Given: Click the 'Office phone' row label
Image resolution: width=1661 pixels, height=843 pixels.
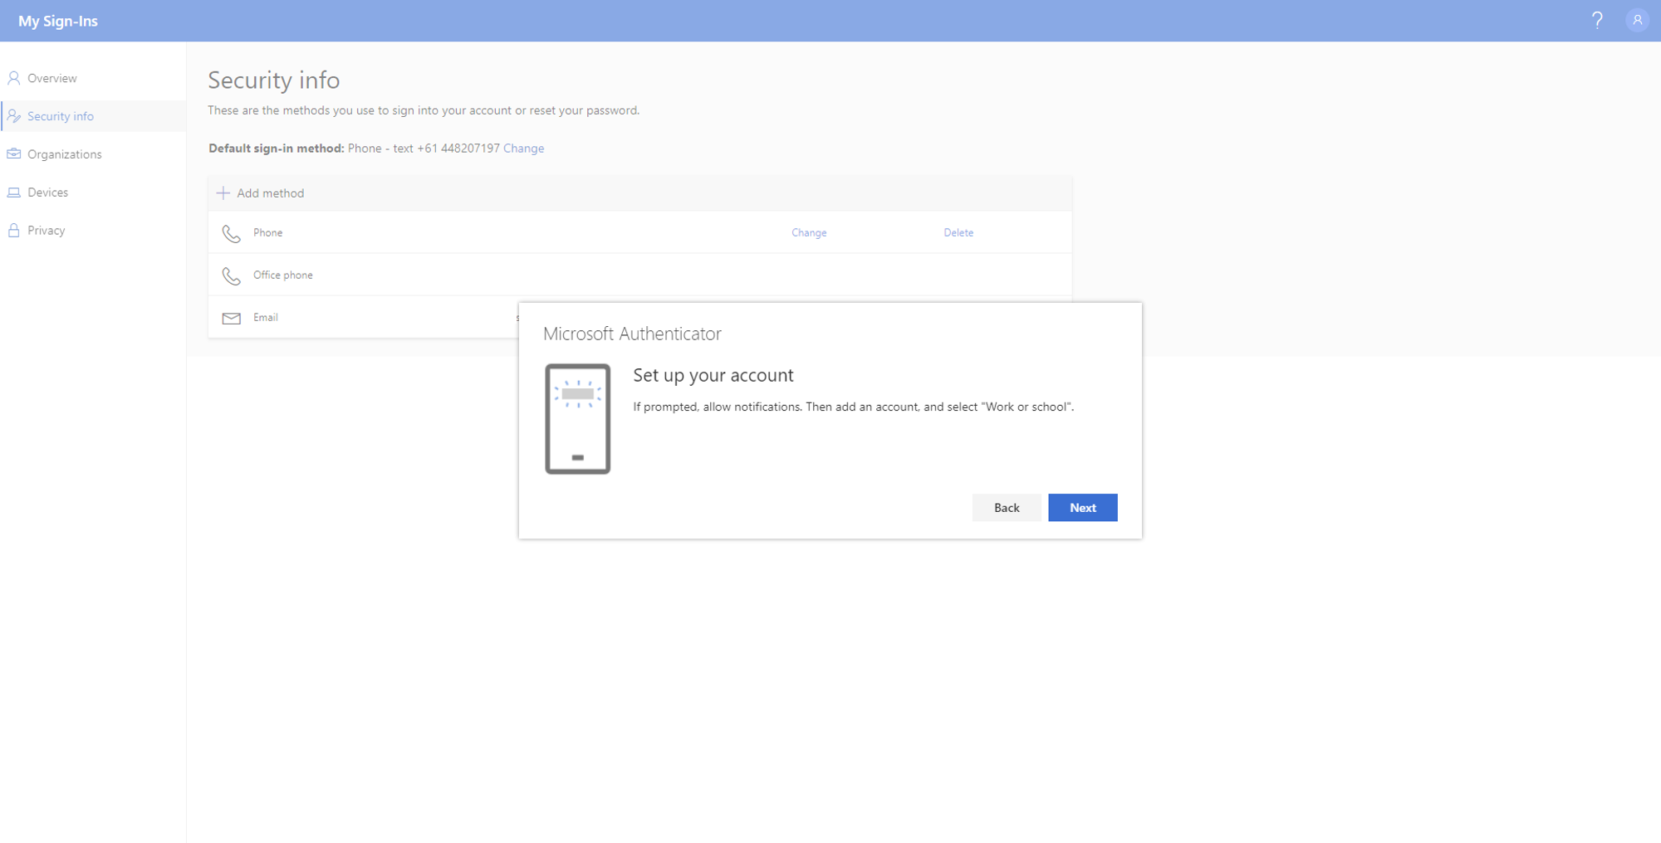Looking at the screenshot, I should click(283, 275).
